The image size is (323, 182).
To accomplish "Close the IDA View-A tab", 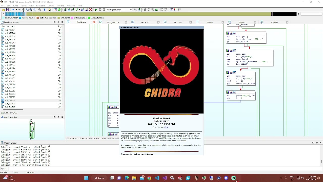I will point(94,22).
